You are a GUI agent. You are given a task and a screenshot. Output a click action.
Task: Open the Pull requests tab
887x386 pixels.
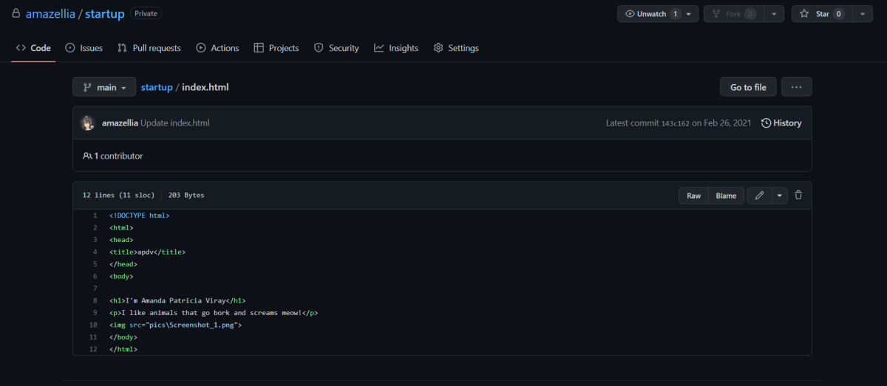[x=149, y=48]
